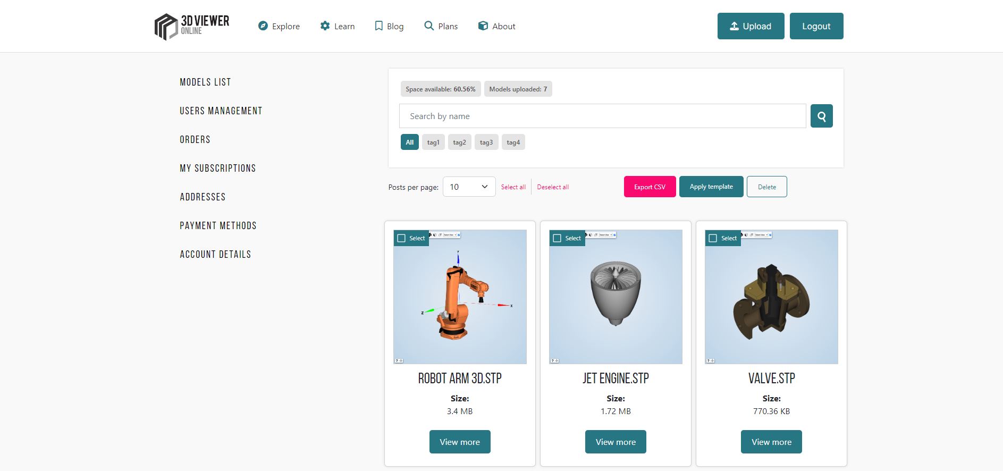Viewport: 1003px width, 471px height.
Task: Focus the Search by name field
Action: [x=602, y=116]
